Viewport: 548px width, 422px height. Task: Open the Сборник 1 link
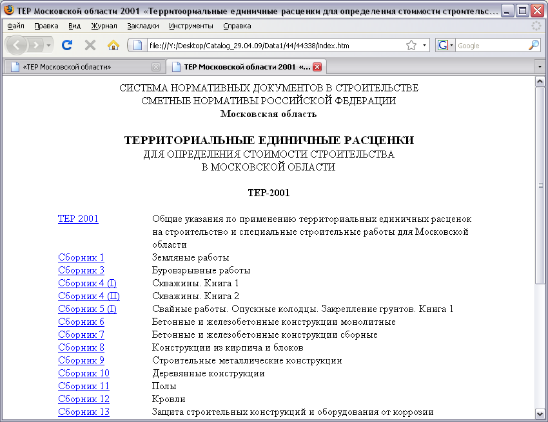[81, 257]
